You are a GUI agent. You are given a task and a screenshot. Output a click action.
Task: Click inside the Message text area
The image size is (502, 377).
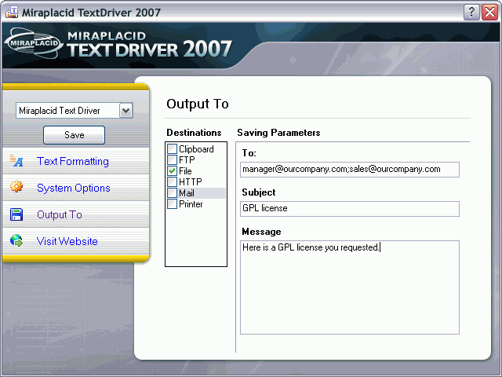(x=350, y=287)
